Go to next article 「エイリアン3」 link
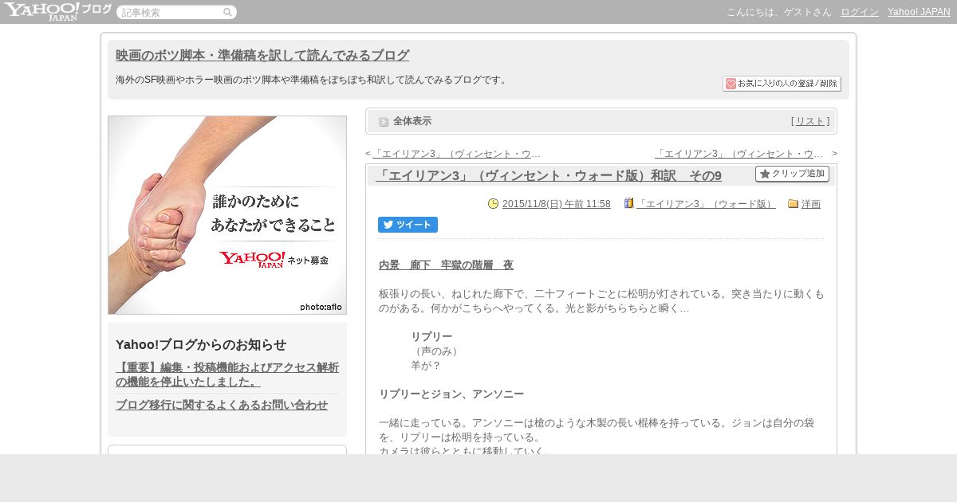Screen dimensions: 957x502 [x=738, y=154]
